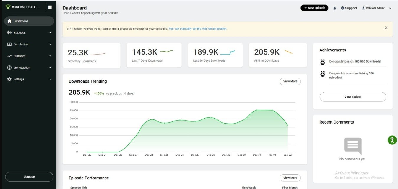
Task: Click the notification bell icon
Action: coord(334,8)
